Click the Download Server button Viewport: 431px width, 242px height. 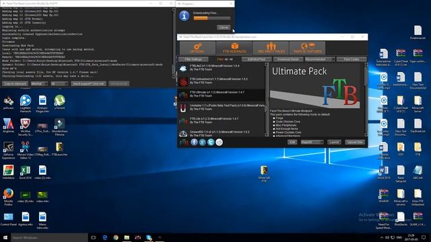pos(288,59)
